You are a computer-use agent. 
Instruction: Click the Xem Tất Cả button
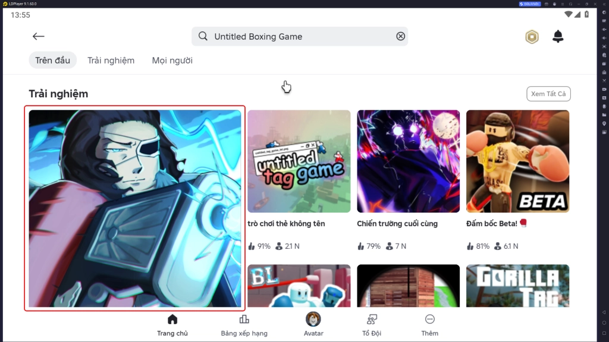[x=548, y=94]
